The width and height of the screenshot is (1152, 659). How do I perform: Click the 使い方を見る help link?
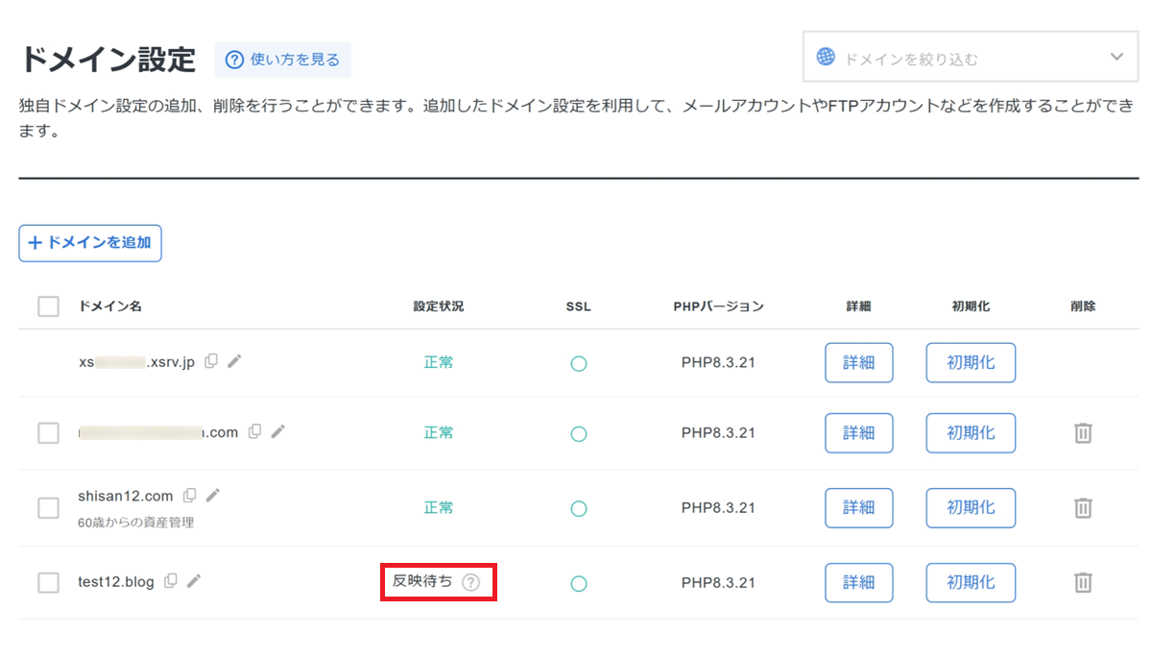(283, 60)
